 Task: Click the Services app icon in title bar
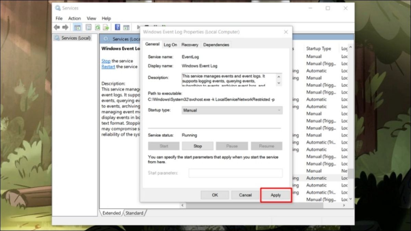pyautogui.click(x=58, y=8)
